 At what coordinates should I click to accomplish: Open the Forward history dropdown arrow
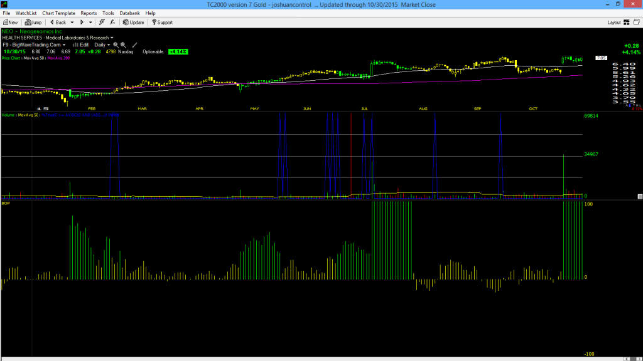tap(90, 23)
